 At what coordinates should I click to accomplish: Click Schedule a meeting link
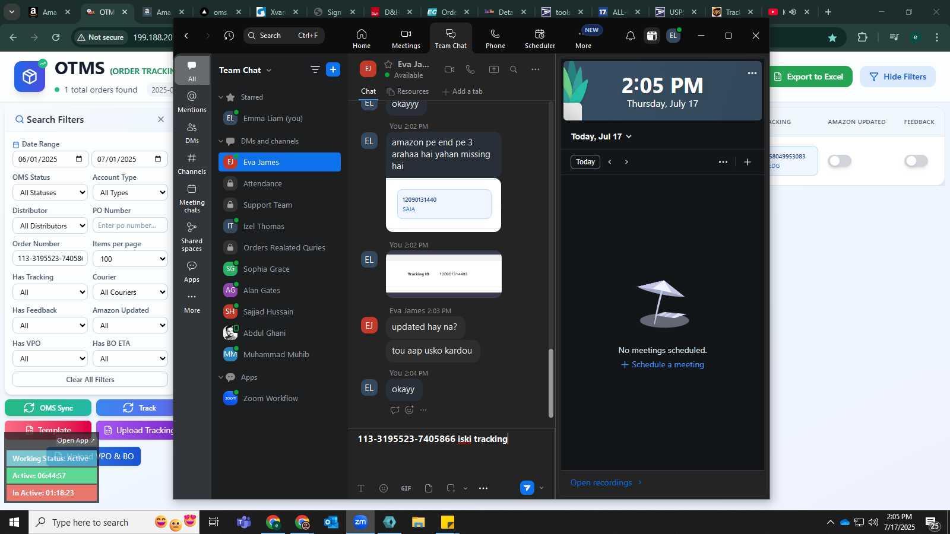(663, 365)
